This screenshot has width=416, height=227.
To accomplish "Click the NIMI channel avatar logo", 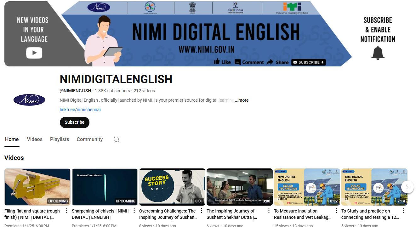I will [x=29, y=100].
